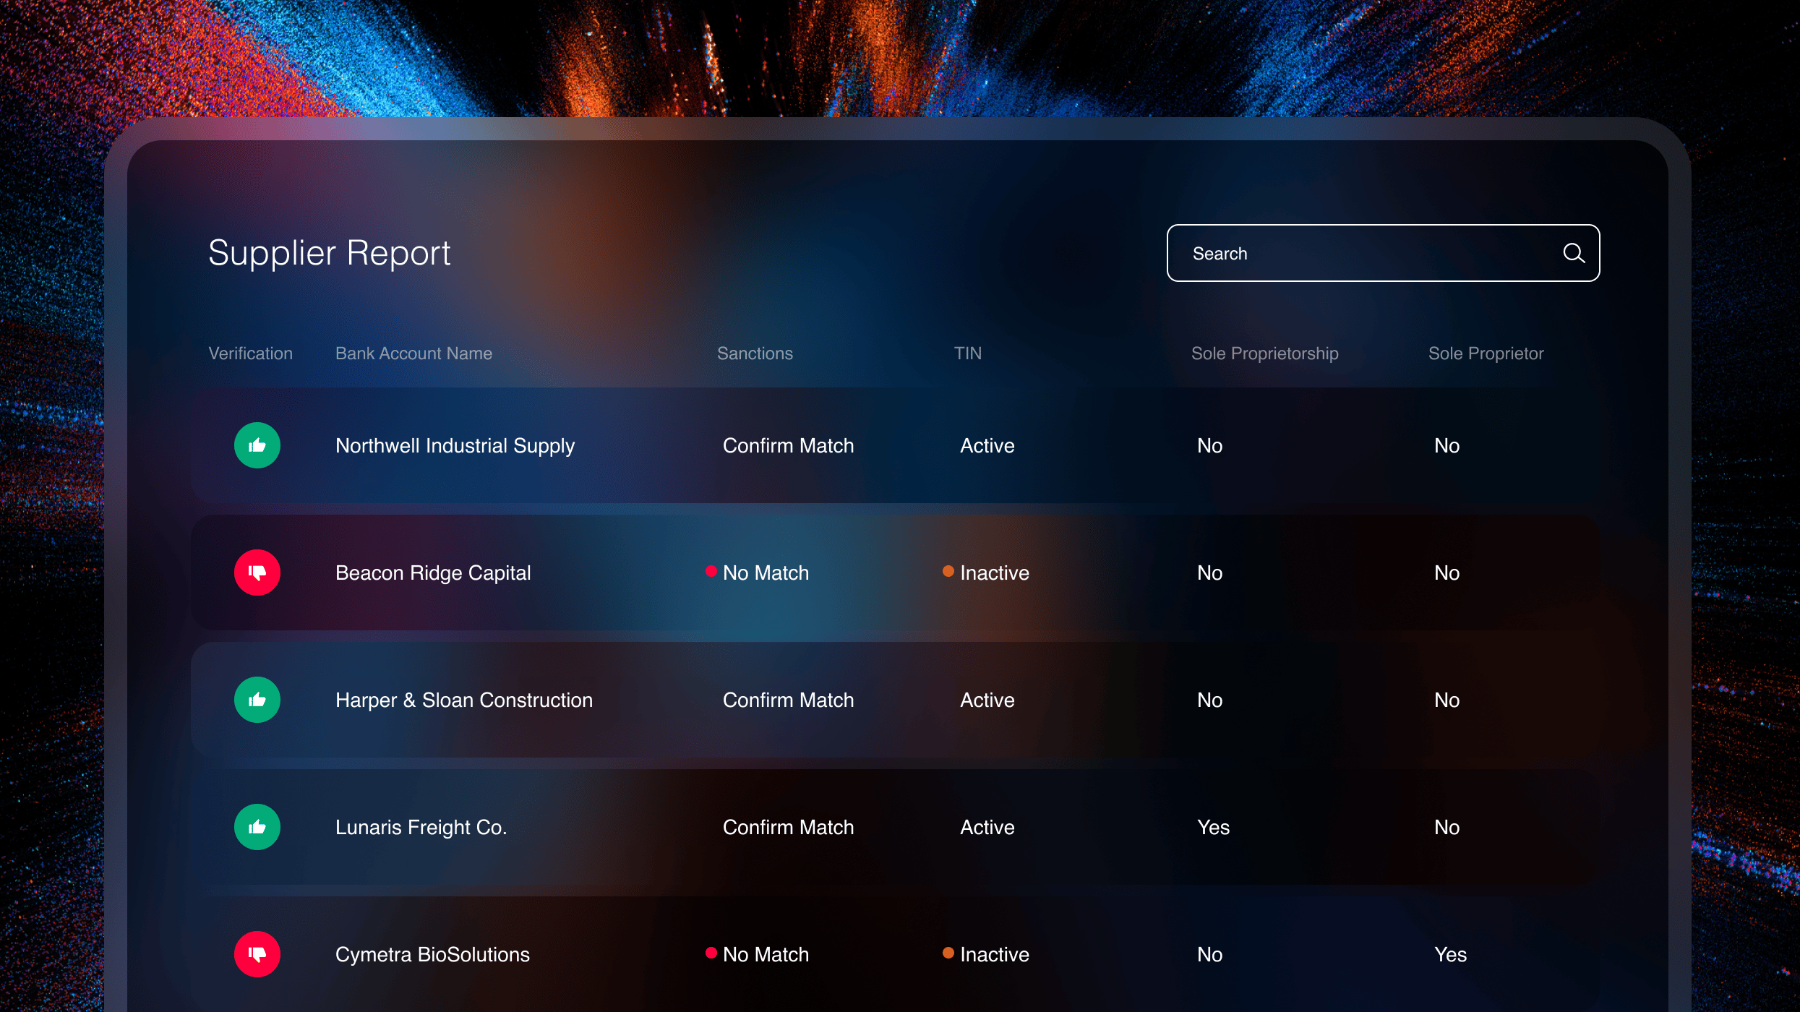The width and height of the screenshot is (1800, 1012).
Task: Click No under Sole Proprietor for Beacon Ridge
Action: tap(1447, 573)
